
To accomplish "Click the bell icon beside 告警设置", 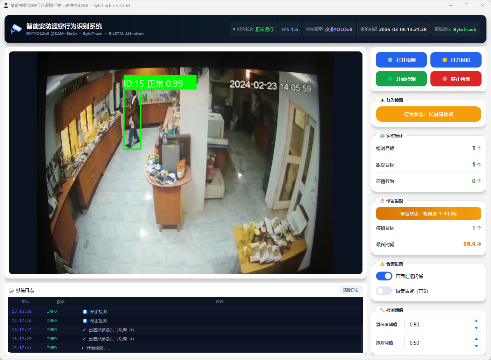I will point(382,264).
